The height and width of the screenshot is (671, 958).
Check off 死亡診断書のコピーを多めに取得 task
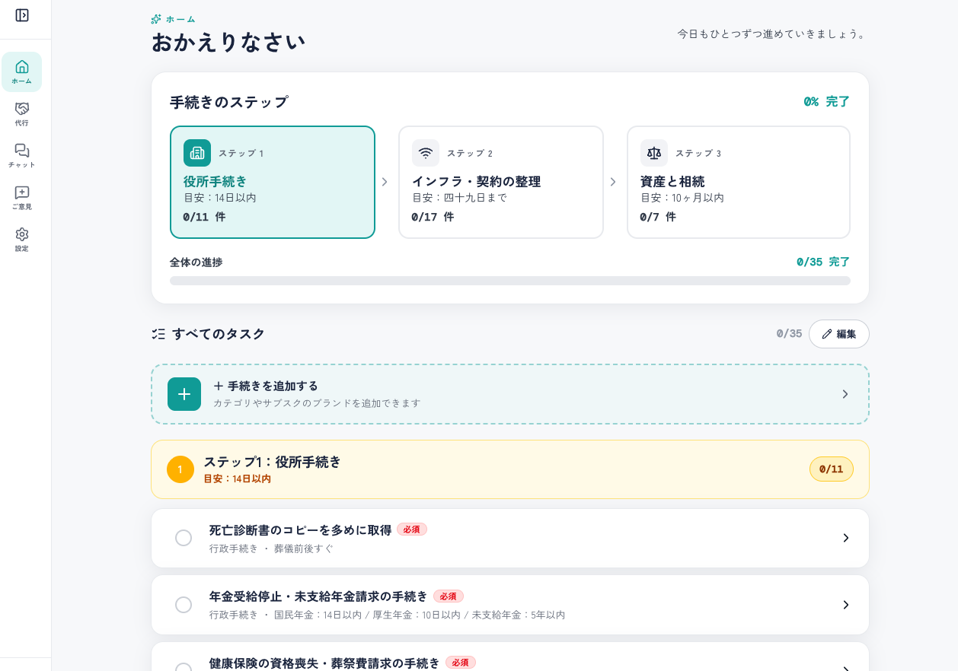(184, 538)
